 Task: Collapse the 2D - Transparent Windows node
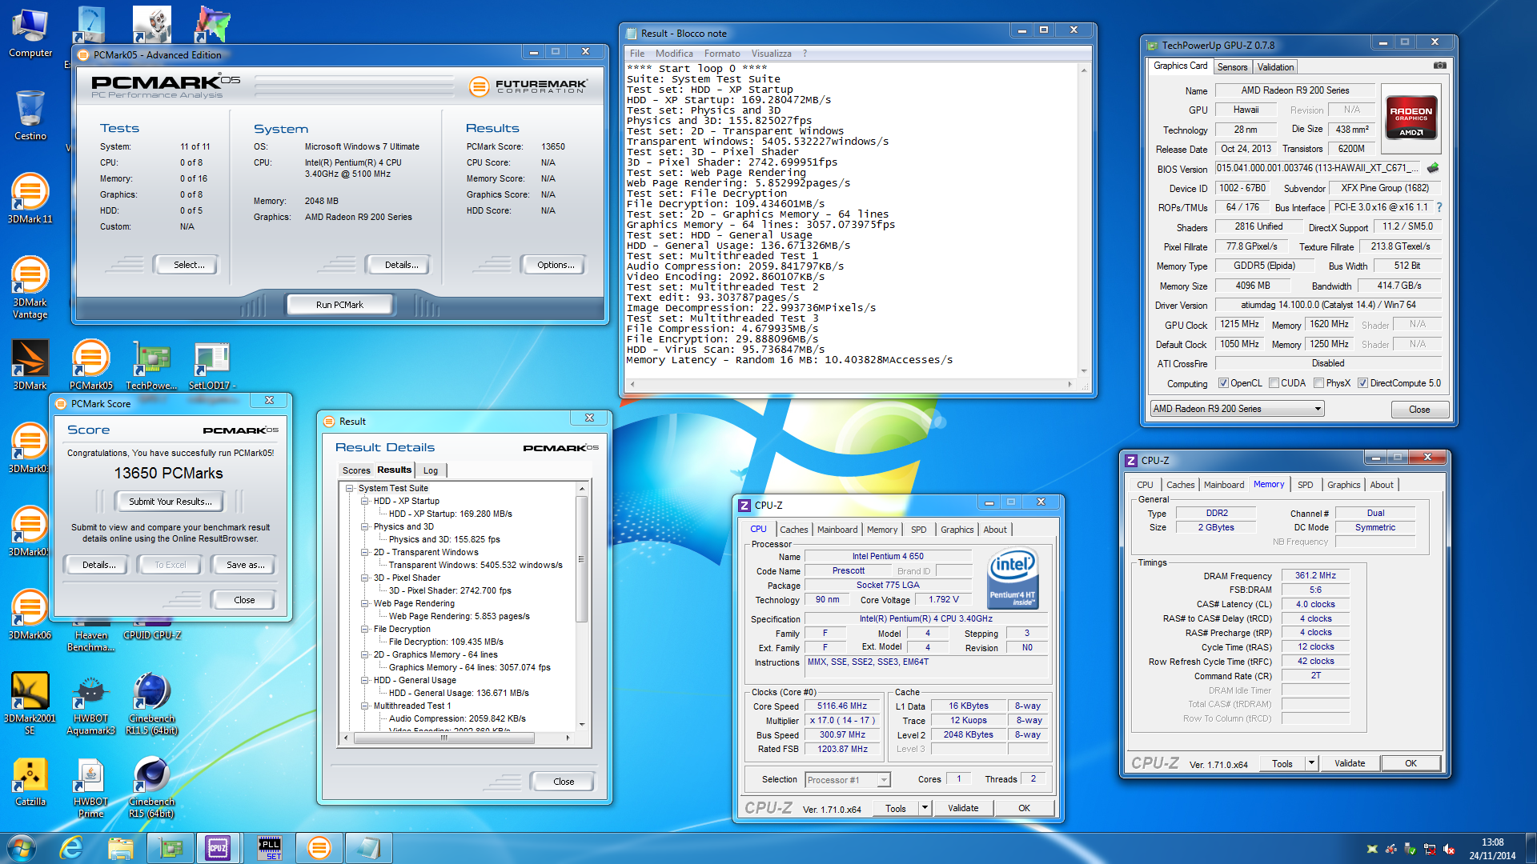coord(365,552)
